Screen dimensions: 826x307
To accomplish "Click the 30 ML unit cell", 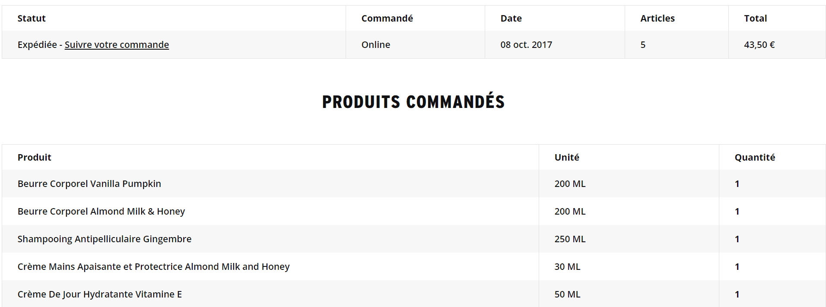I will pos(567,266).
